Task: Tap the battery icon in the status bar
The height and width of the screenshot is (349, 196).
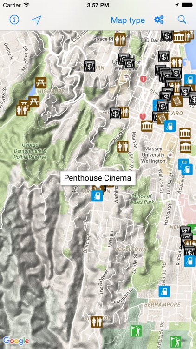Action: [x=187, y=5]
